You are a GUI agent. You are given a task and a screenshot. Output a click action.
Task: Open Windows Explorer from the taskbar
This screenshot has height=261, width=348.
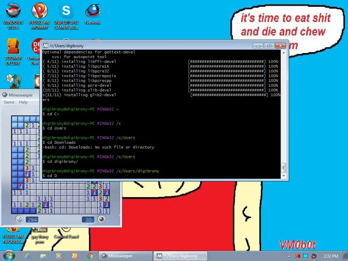(x=43, y=256)
